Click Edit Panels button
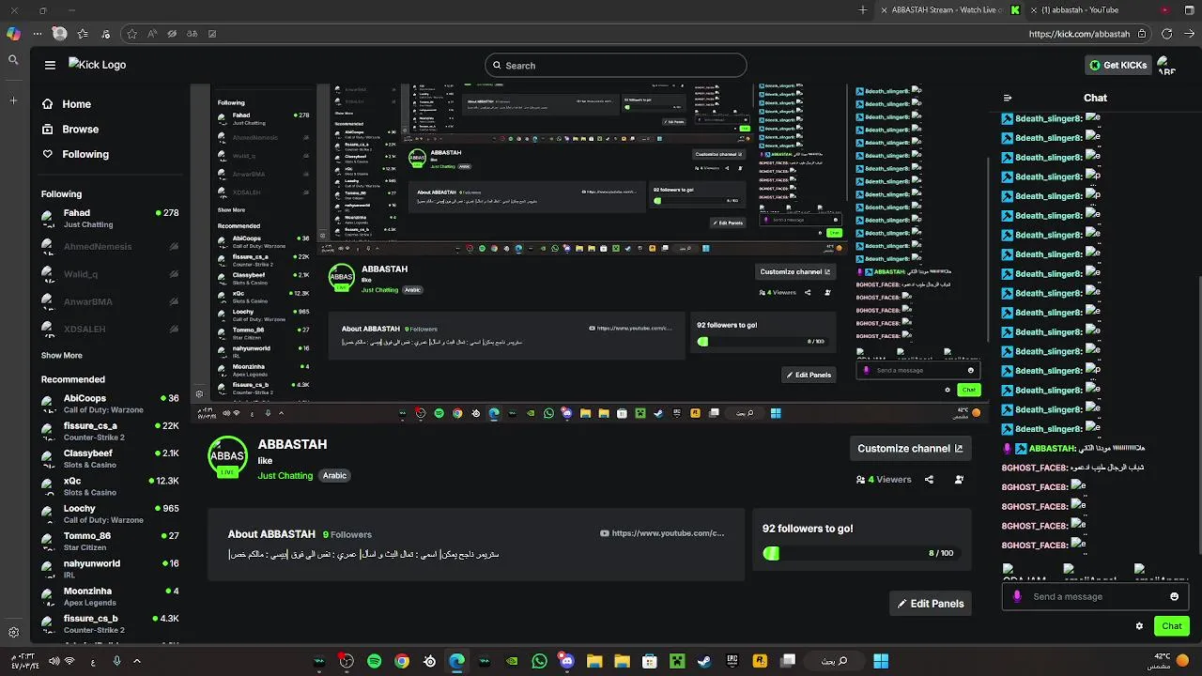This screenshot has height=676, width=1202. point(931,604)
